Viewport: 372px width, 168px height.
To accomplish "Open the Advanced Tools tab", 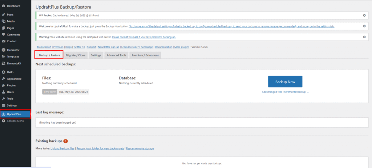I will 116,55.
